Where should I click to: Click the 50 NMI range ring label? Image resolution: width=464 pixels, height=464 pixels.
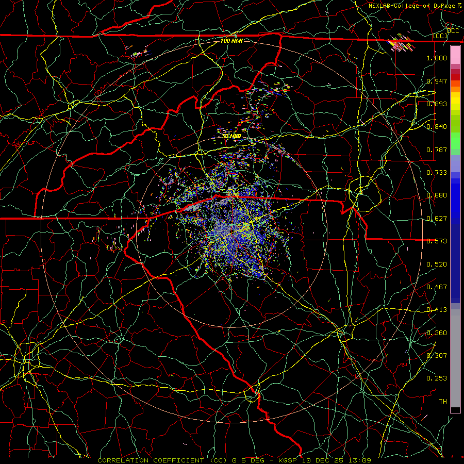tap(231, 136)
